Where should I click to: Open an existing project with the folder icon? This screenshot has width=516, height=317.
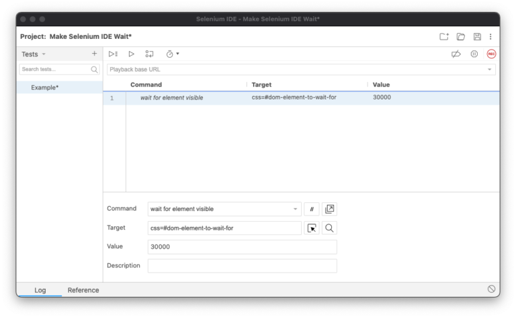461,36
